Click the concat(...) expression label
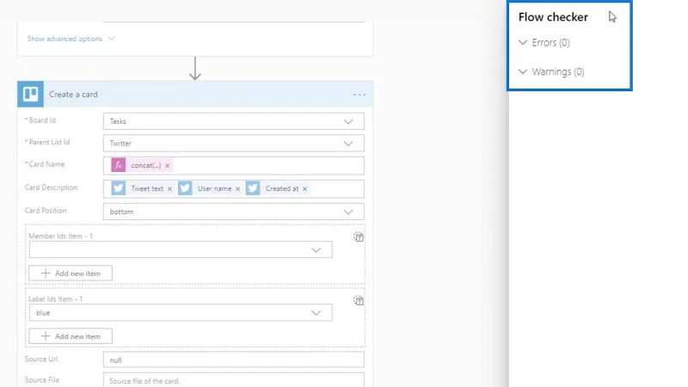Image resolution: width=688 pixels, height=387 pixels. (145, 166)
